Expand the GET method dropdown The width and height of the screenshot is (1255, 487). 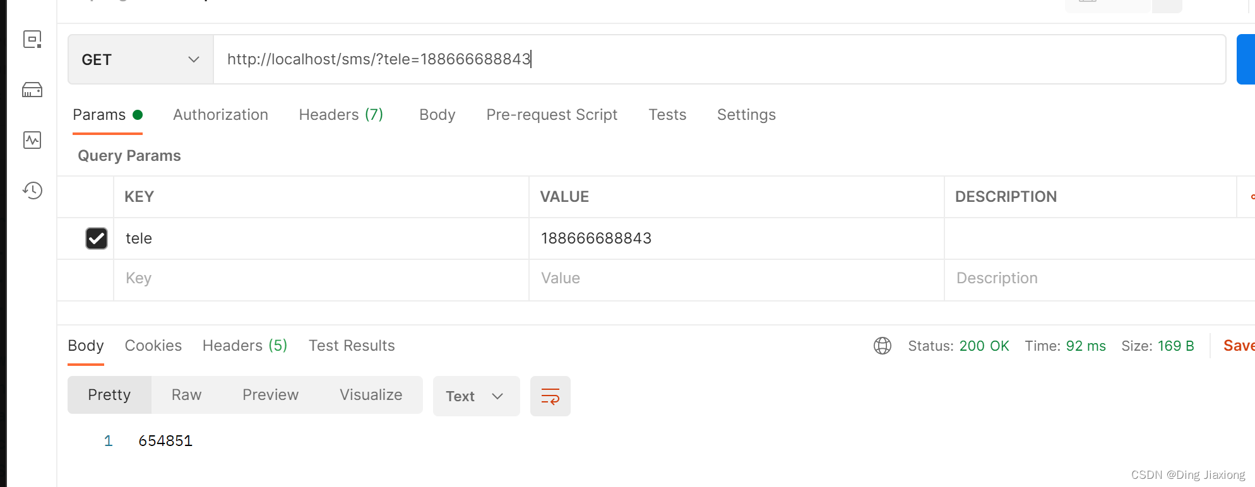coord(141,59)
